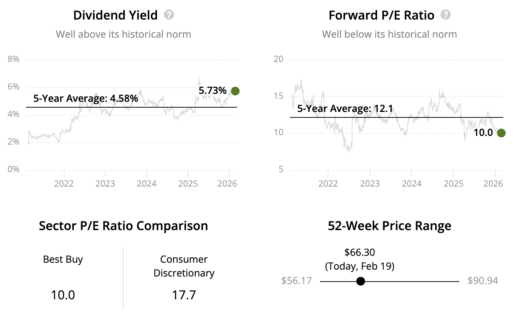Click 'Well below its historical norm' subtitle
This screenshot has width=514, height=316.
389,34
